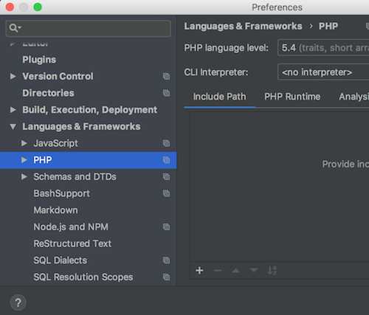This screenshot has height=315, width=369.
Task: Click the move path up arrow icon
Action: coord(235,271)
